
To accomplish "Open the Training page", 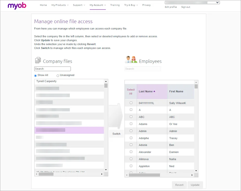I will 115,5.
